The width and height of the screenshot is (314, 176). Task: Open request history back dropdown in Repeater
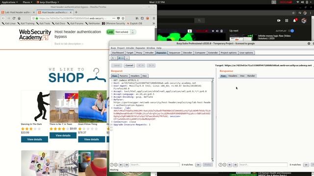point(141,65)
